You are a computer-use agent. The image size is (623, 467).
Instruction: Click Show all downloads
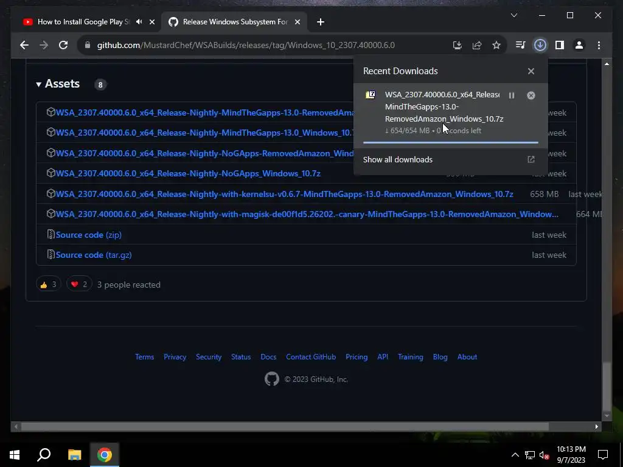coord(398,160)
